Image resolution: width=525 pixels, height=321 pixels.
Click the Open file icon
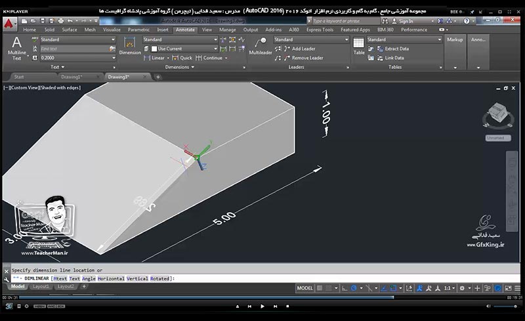(x=33, y=21)
